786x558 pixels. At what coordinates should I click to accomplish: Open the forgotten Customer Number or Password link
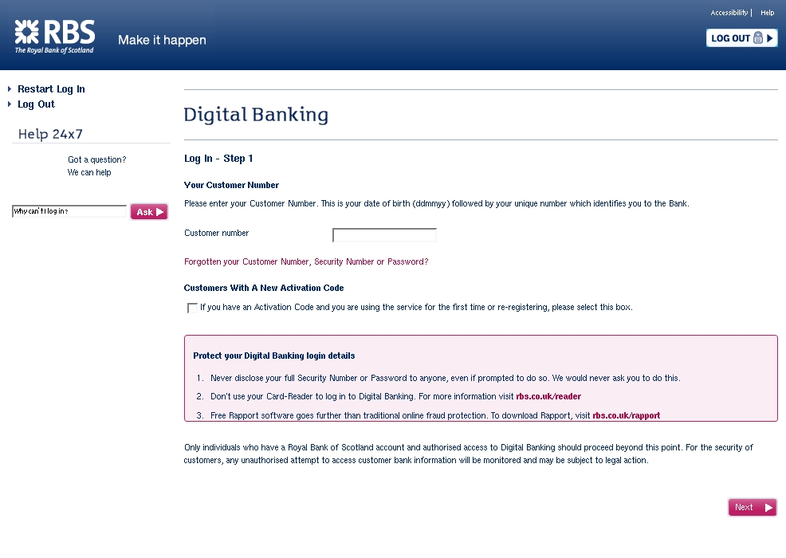pos(306,261)
